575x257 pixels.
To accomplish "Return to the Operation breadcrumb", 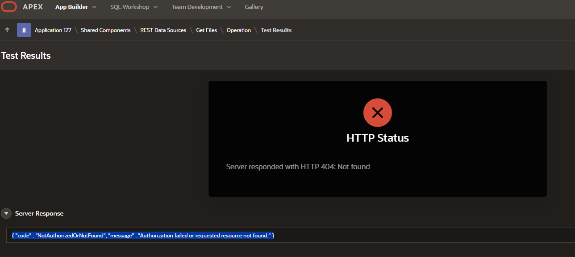I will (238, 30).
